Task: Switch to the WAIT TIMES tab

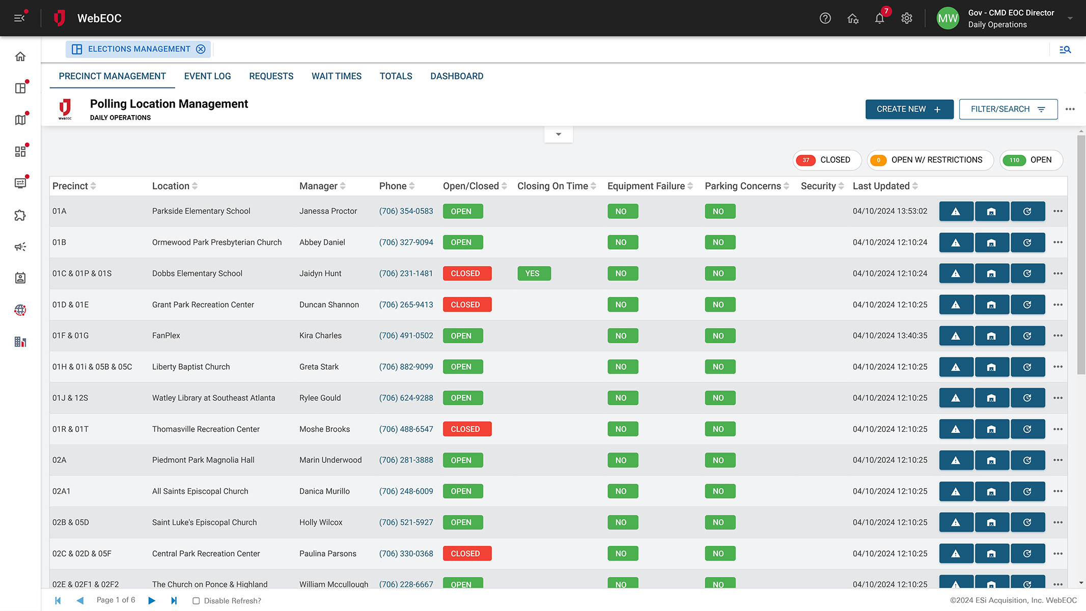Action: point(337,76)
